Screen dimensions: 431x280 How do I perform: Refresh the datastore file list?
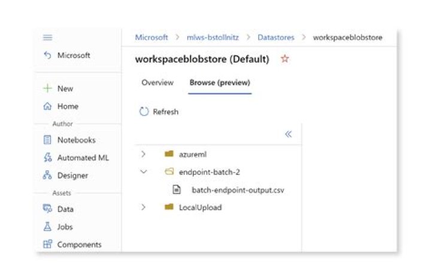pos(159,112)
